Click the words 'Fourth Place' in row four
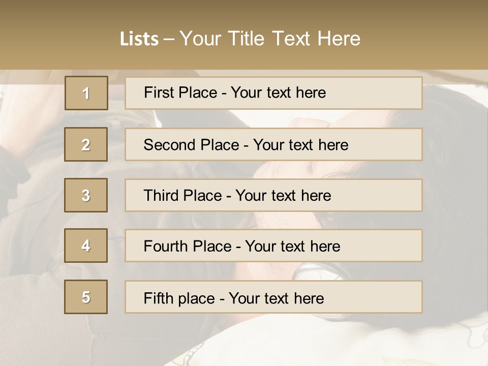The height and width of the screenshot is (366, 488). pyautogui.click(x=188, y=246)
